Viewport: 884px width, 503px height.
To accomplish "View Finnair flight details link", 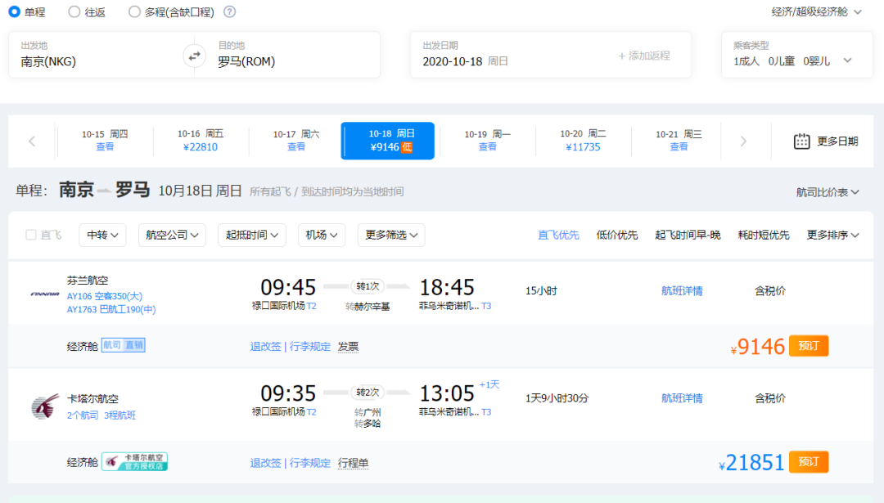I will [682, 290].
